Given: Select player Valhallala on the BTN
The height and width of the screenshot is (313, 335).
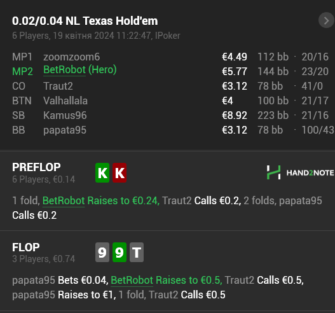Looking at the screenshot, I should pyautogui.click(x=65, y=101).
